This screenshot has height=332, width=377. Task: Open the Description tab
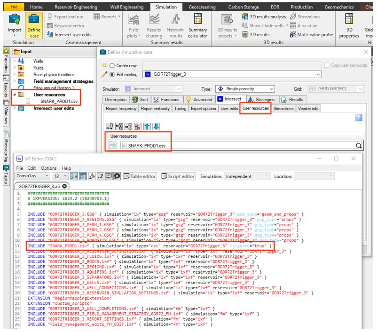(116, 99)
